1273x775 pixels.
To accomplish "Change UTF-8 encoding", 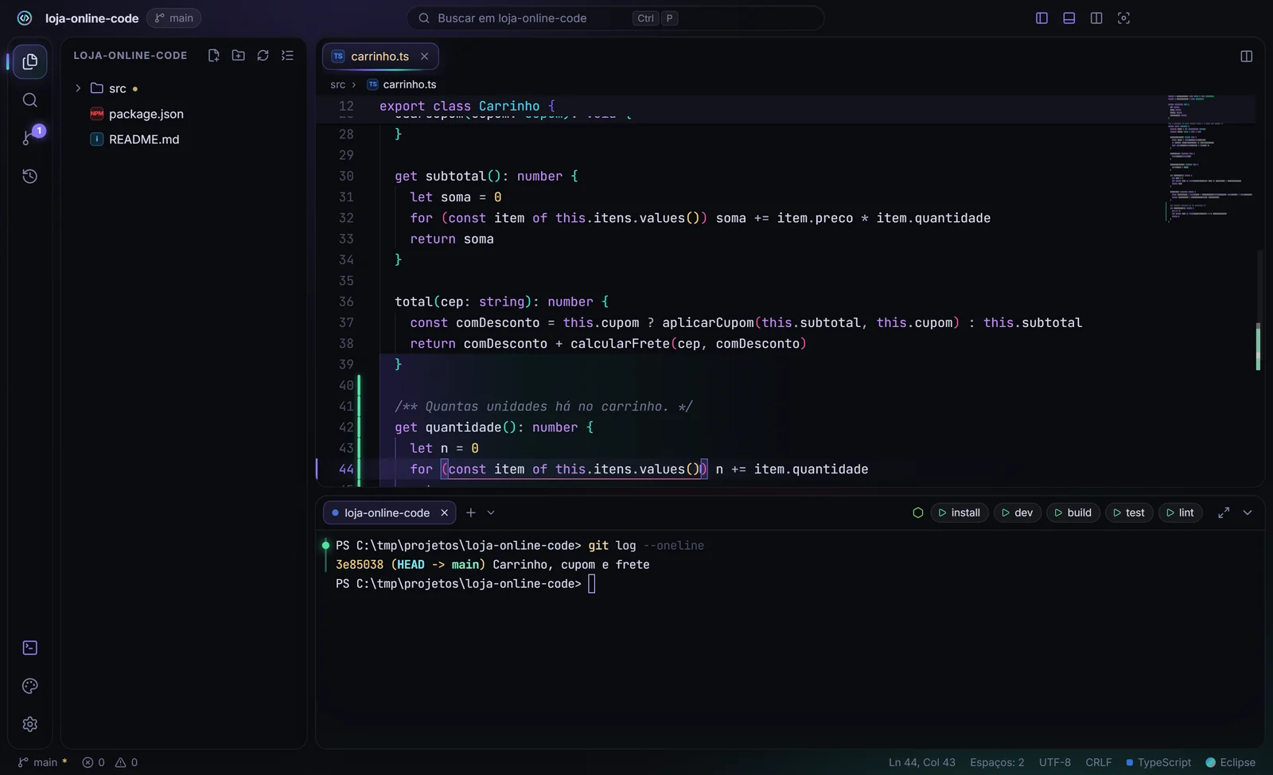I will point(1055,762).
